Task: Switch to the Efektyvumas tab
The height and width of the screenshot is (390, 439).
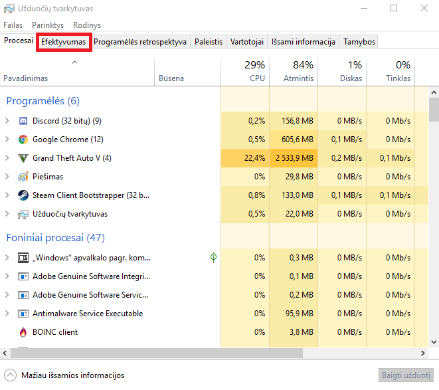Action: [63, 42]
